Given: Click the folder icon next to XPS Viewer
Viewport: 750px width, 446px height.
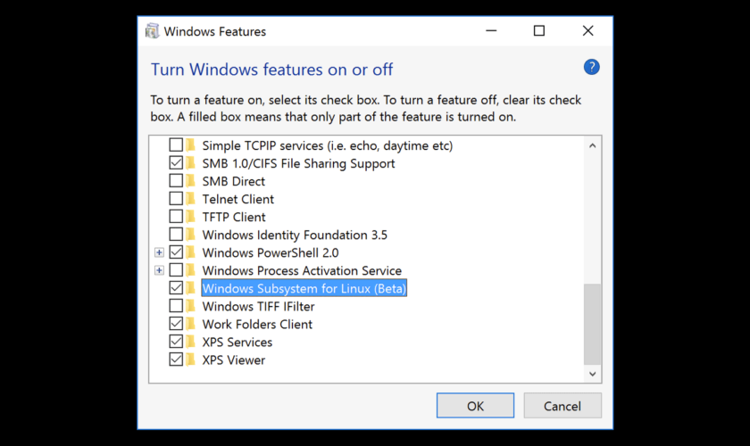Looking at the screenshot, I should click(190, 359).
